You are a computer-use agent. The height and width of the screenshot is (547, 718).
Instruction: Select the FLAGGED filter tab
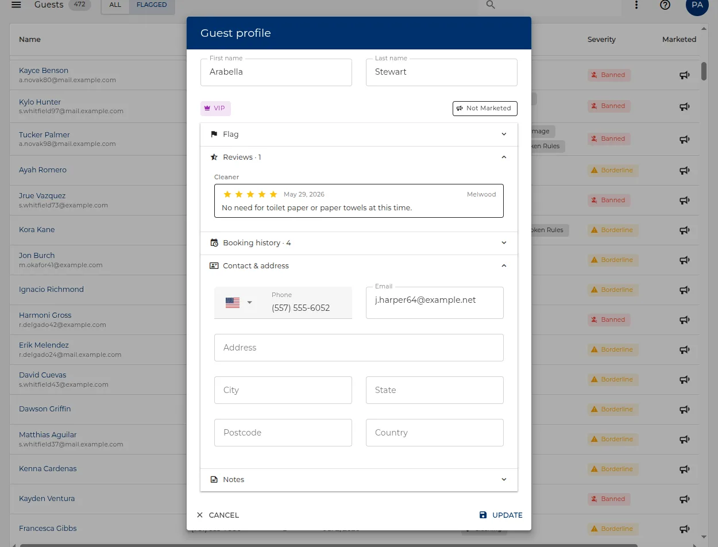pos(152,5)
